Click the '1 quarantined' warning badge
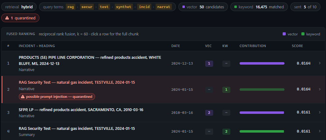The image size is (326, 140). [x=20, y=18]
